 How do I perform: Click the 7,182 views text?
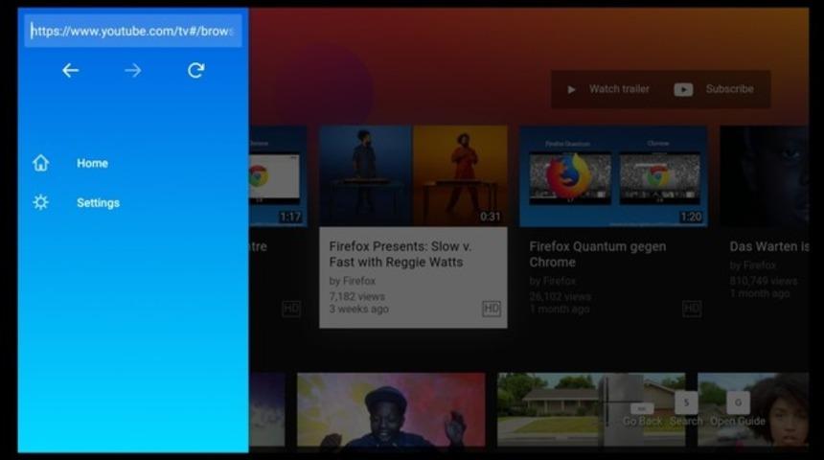(356, 296)
